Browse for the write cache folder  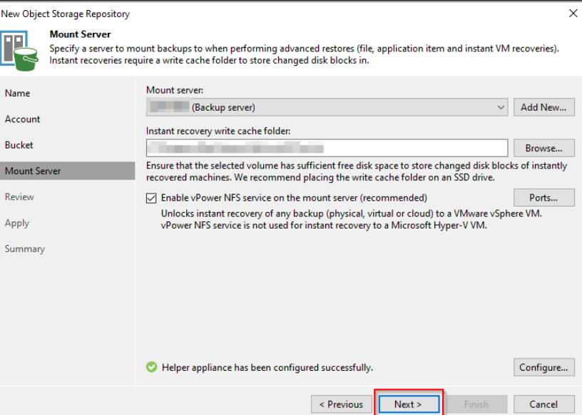[543, 148]
